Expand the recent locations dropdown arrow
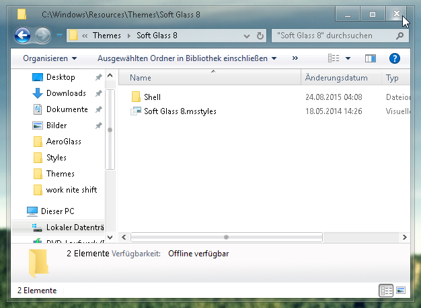The width and height of the screenshot is (421, 308). click(60, 35)
